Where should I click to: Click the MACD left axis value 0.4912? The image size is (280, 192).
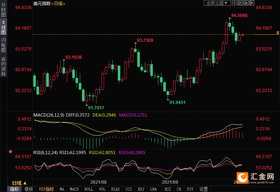point(25,119)
